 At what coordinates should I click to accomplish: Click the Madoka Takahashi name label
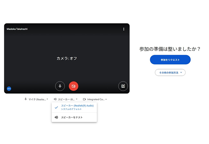[16, 29]
